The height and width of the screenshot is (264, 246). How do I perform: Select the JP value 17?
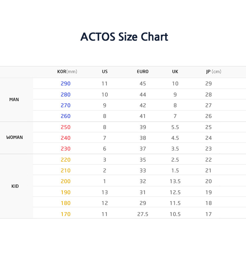point(208,214)
